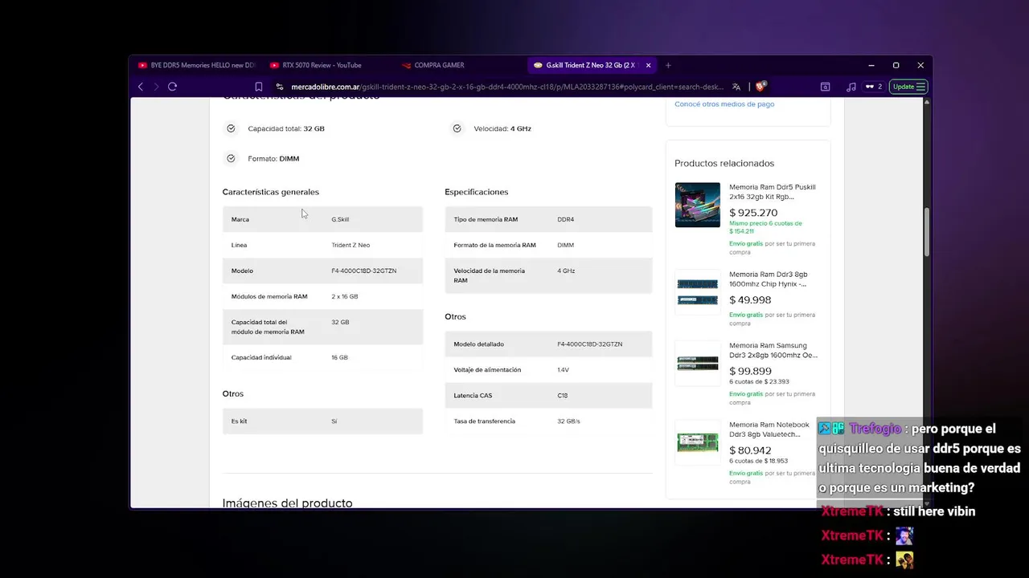Minimize the browser window
This screenshot has width=1029, height=578.
click(871, 65)
